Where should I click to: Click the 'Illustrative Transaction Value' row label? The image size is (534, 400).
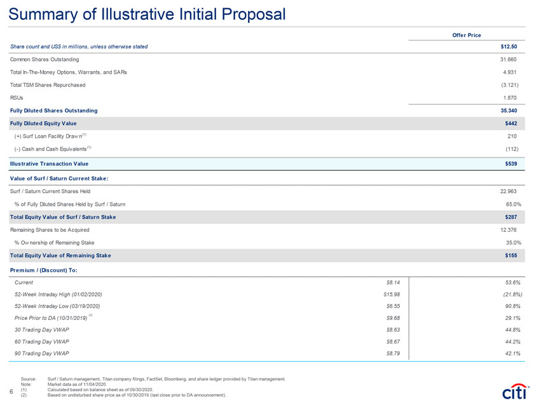click(49, 164)
